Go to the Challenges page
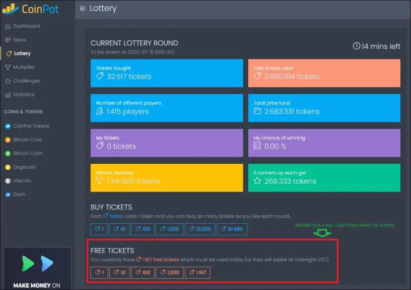Viewport: 411px width, 290px height. (27, 81)
